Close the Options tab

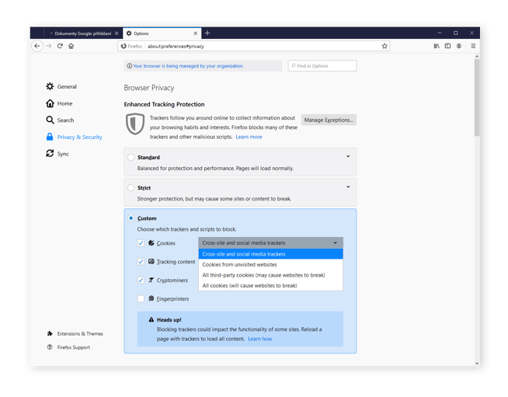coord(196,33)
